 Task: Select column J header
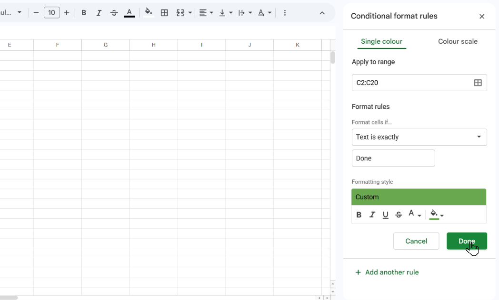250,45
